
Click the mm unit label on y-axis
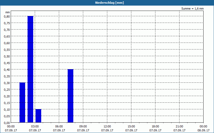tap(8, 12)
